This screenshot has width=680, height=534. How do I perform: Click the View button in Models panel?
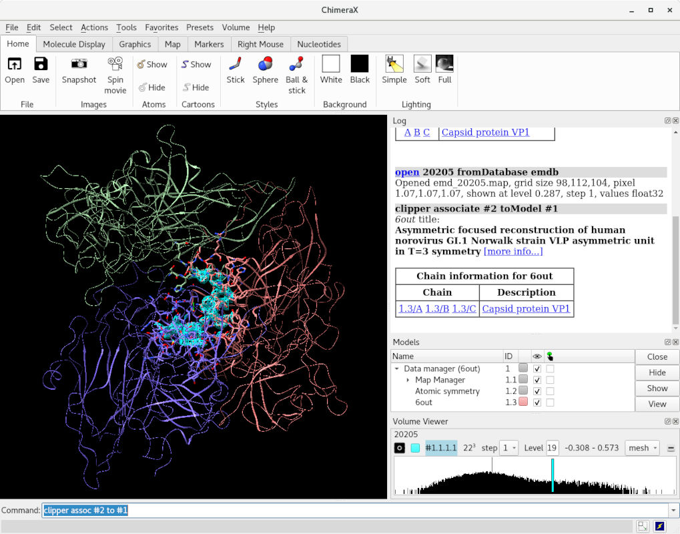[x=657, y=404]
